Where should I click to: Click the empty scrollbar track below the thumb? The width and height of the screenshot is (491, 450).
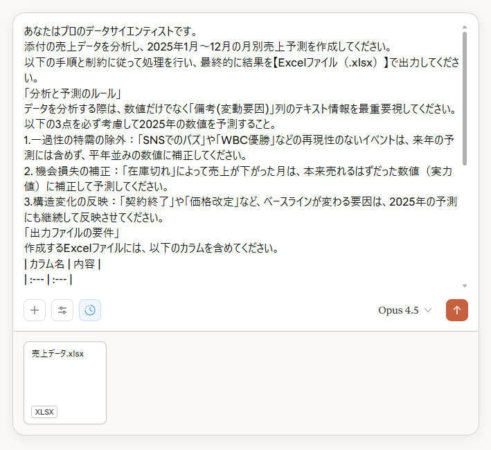(465, 224)
